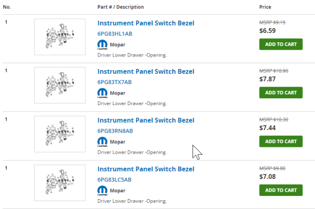The image size is (315, 209).
Task: Open Instrument Panel Switch Bezel title above 6PG83TX7AB
Action: [x=146, y=72]
